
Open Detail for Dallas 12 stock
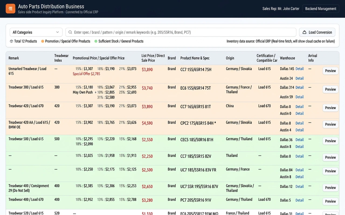tap(299, 187)
